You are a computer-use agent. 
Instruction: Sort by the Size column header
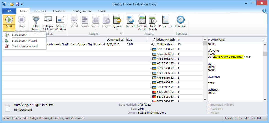137,40
